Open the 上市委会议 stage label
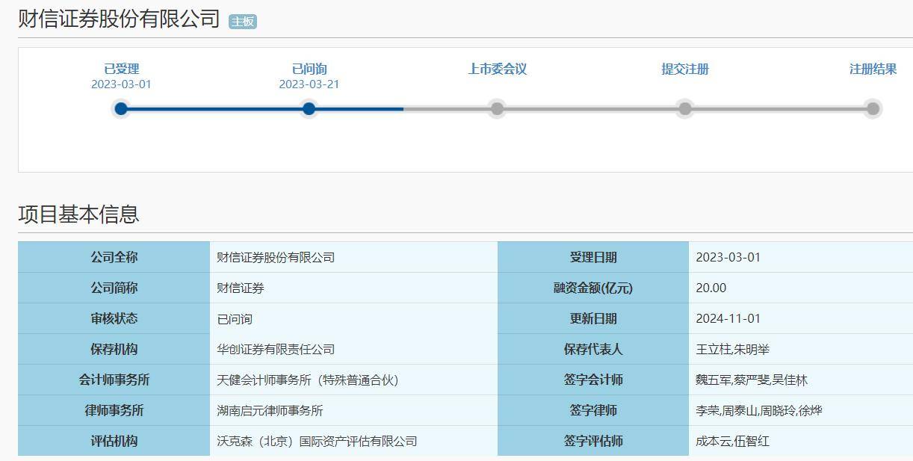The height and width of the screenshot is (461, 913). click(497, 69)
